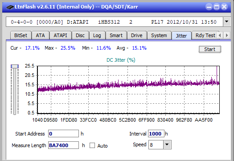Click the vertical scale slider thumb
234x161 pixels.
[15, 66]
